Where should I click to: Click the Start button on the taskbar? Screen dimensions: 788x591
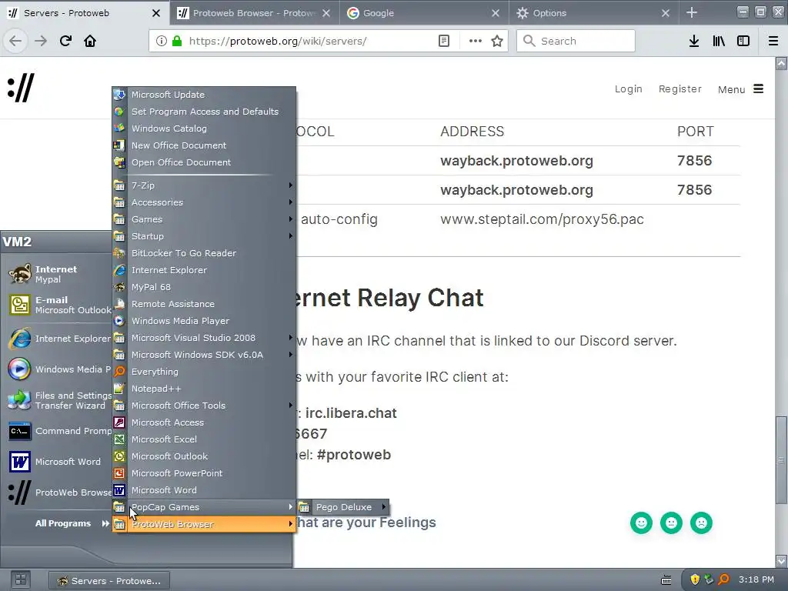[21, 579]
